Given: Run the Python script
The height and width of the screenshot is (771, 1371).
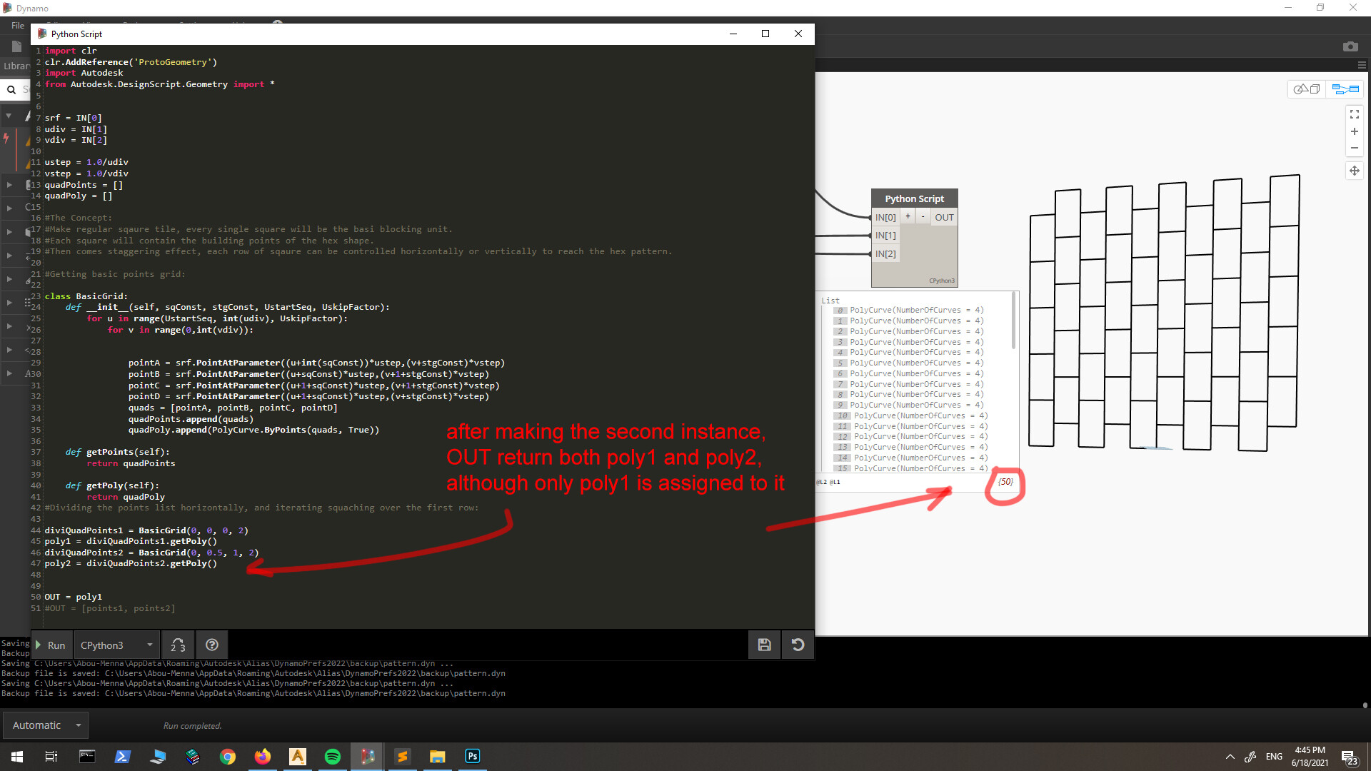Looking at the screenshot, I should point(51,645).
